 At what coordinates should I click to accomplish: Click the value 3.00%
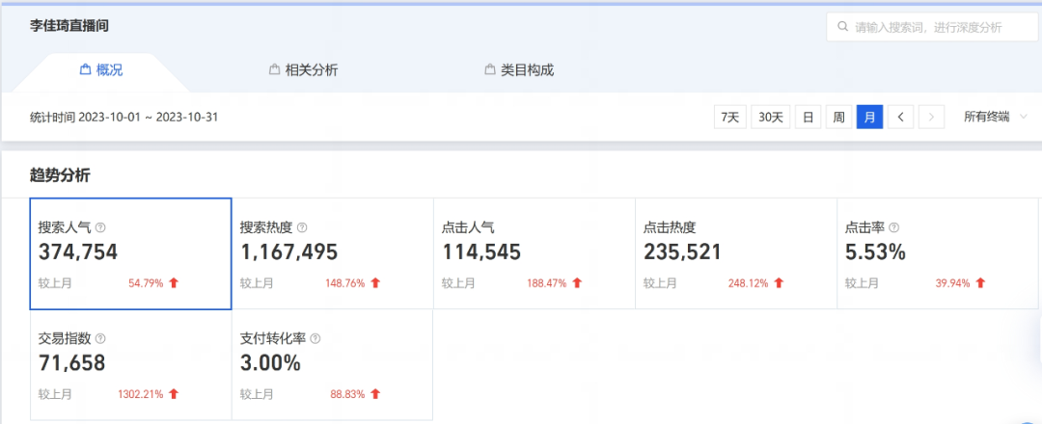point(270,363)
